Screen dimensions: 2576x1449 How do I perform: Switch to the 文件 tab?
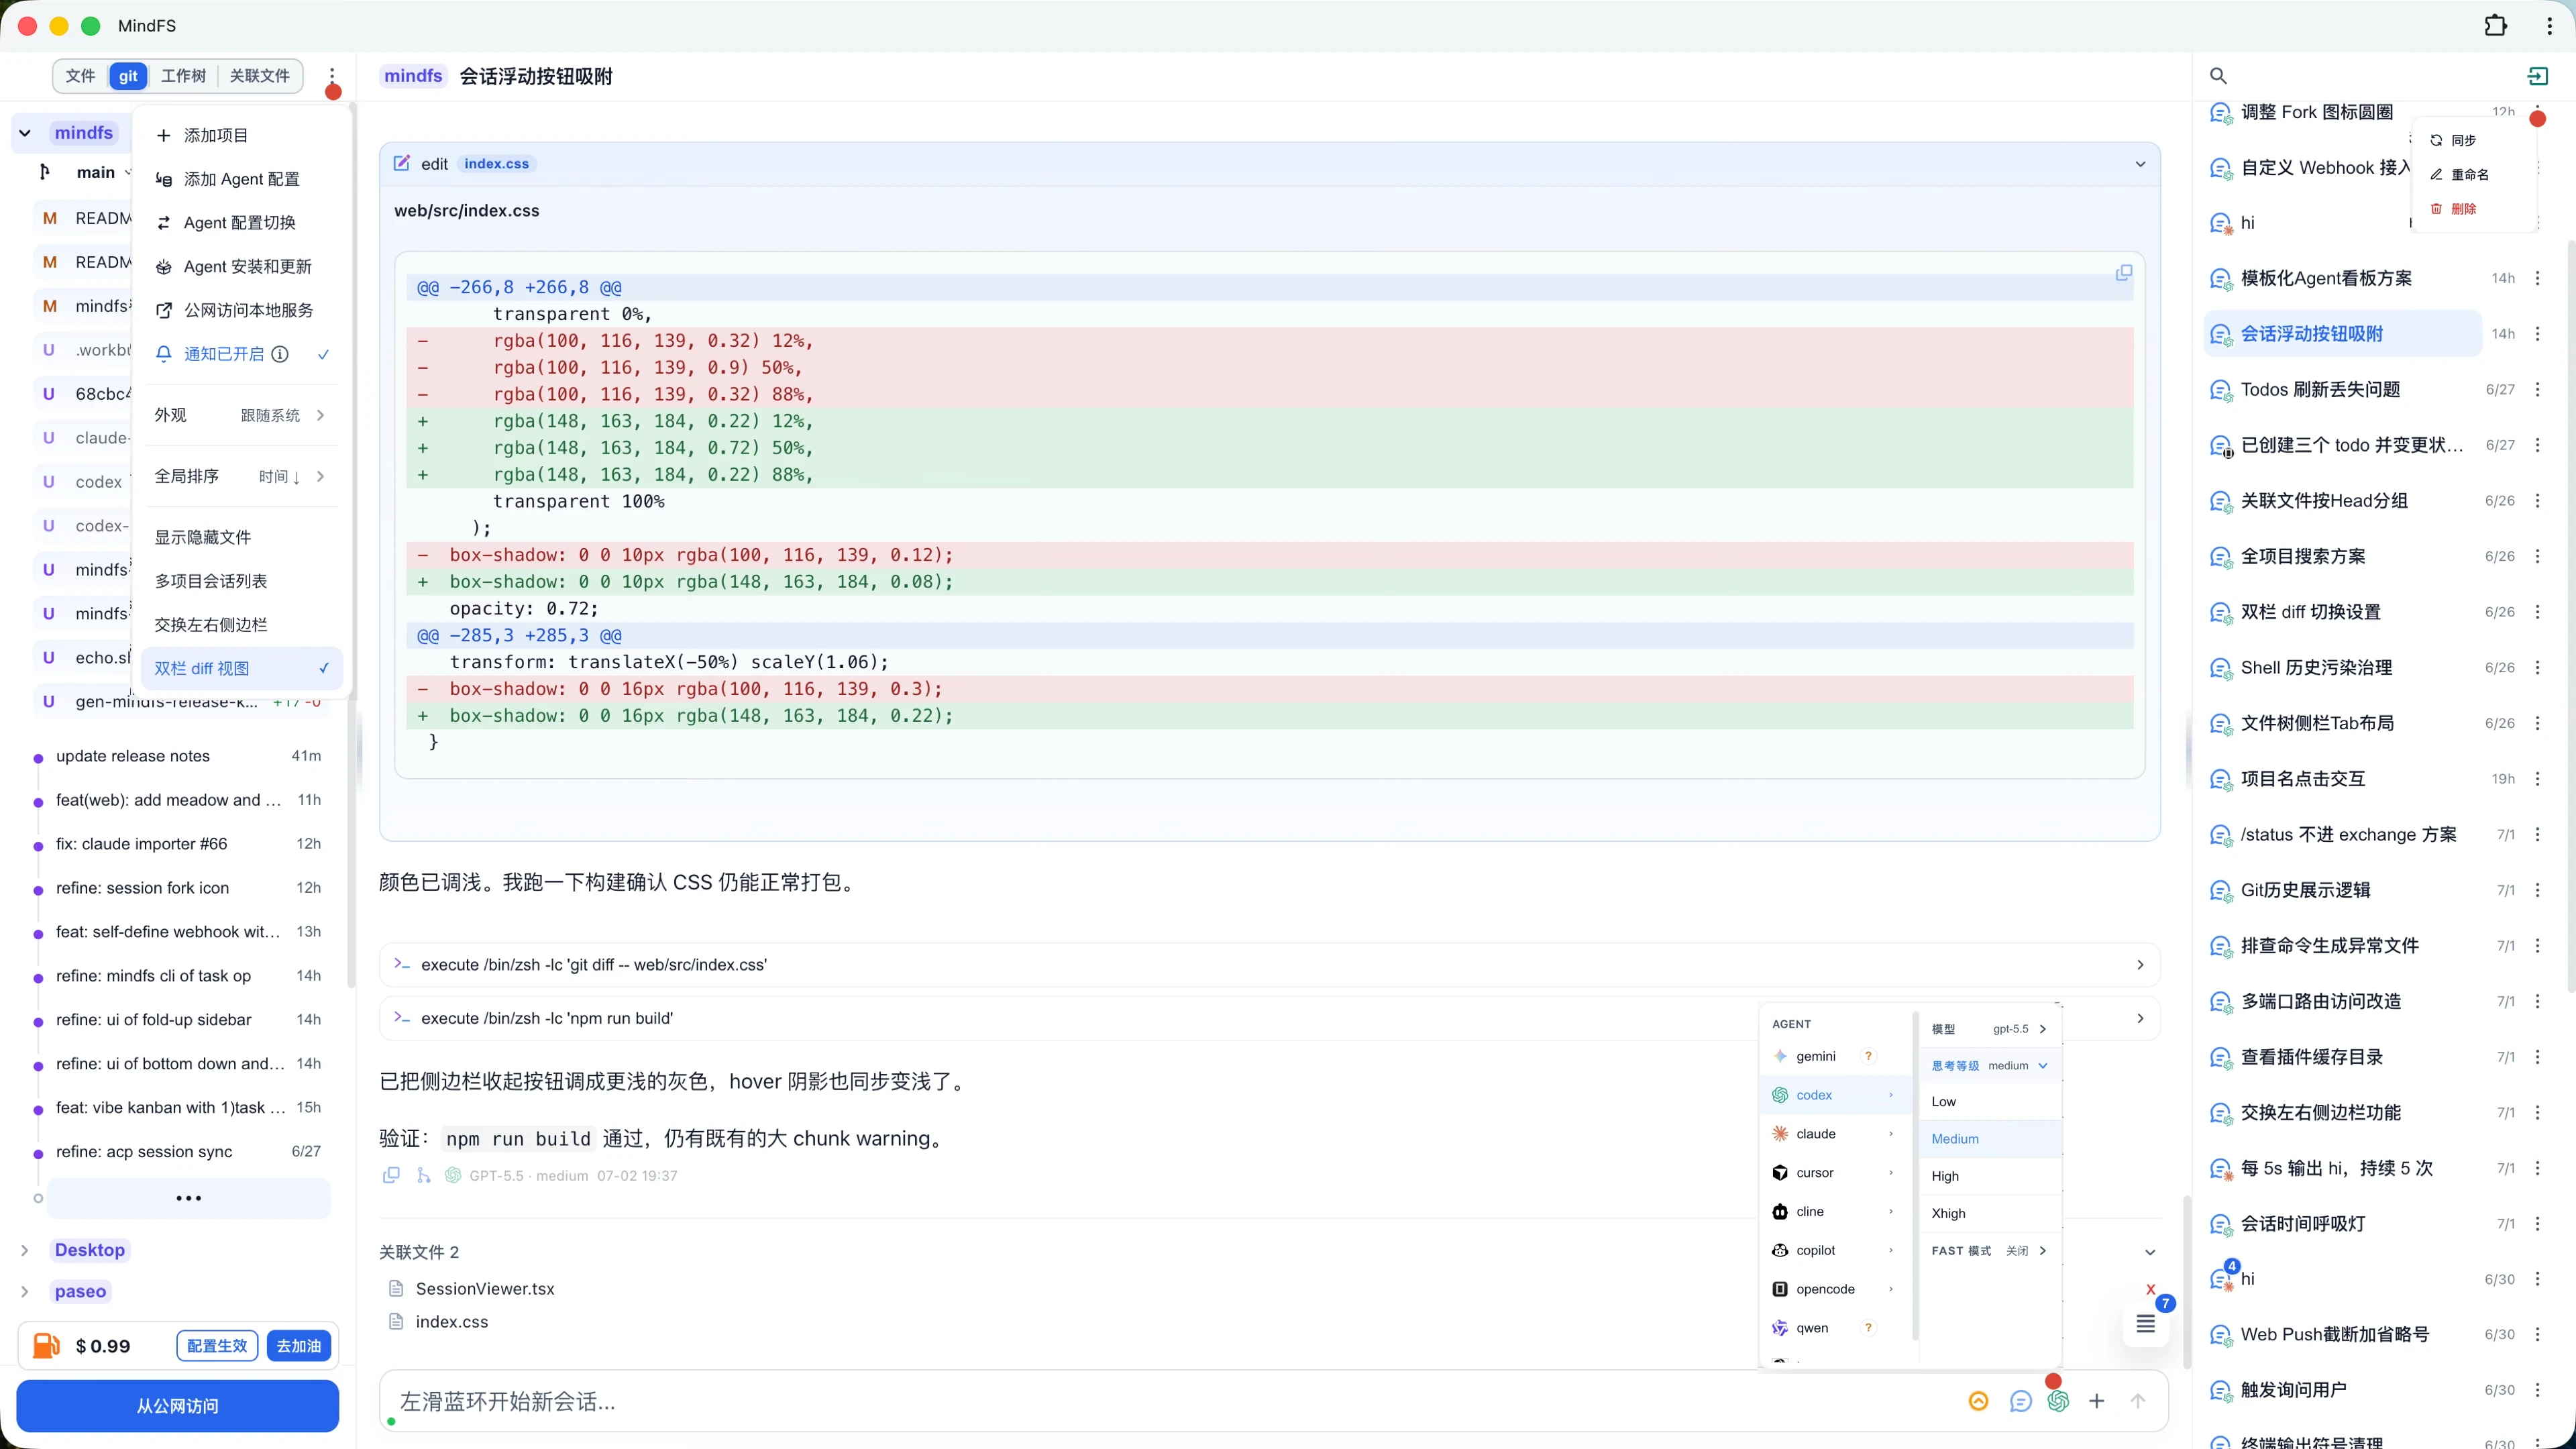click(x=80, y=76)
